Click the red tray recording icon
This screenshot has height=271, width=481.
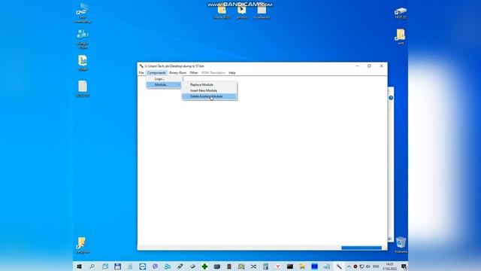pos(355,266)
